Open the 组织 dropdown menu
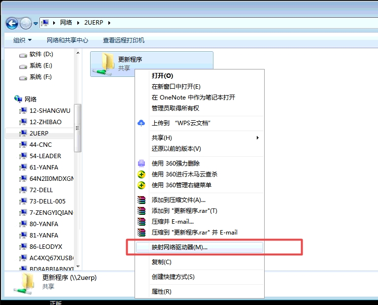The image size is (378, 305). [22, 40]
